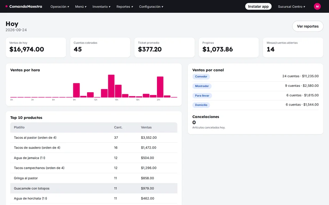Expand the Reportes dropdown
This screenshot has height=205, width=329.
pos(125,6)
